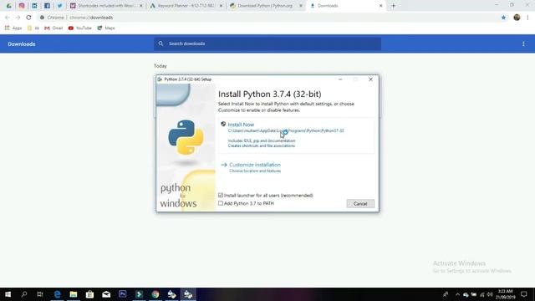Screen dimensions: 535x301
Task: Click the browser forward arrow
Action: 18,18
